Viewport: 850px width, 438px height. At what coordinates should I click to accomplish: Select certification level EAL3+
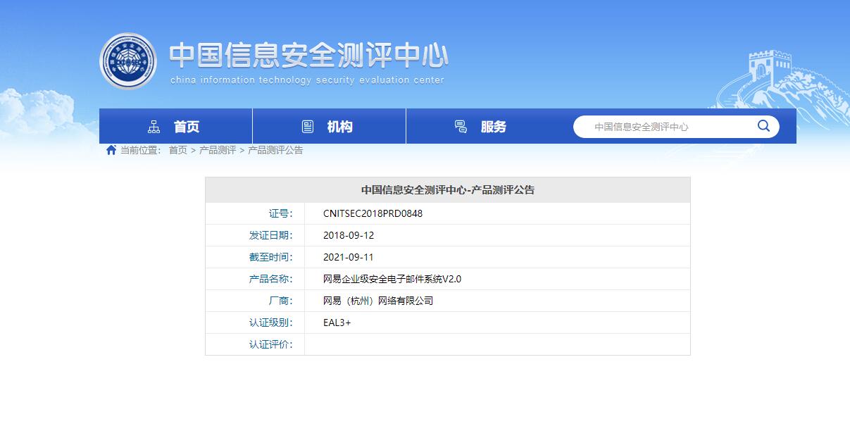pos(337,323)
